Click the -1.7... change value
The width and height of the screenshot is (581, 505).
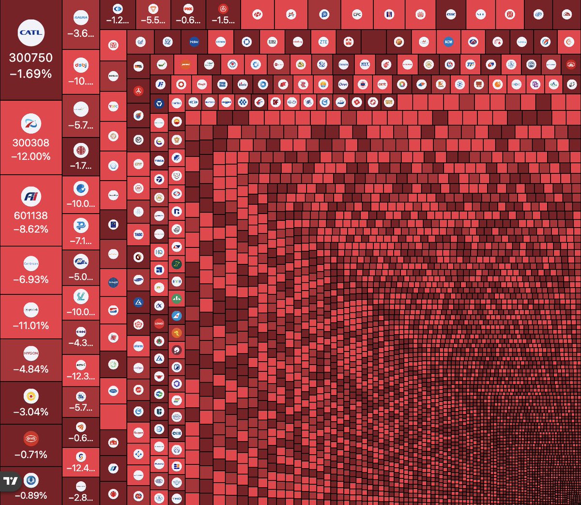(x=81, y=166)
